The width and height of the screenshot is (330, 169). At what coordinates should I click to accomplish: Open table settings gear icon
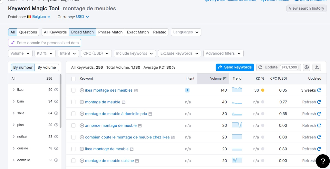[x=306, y=67]
